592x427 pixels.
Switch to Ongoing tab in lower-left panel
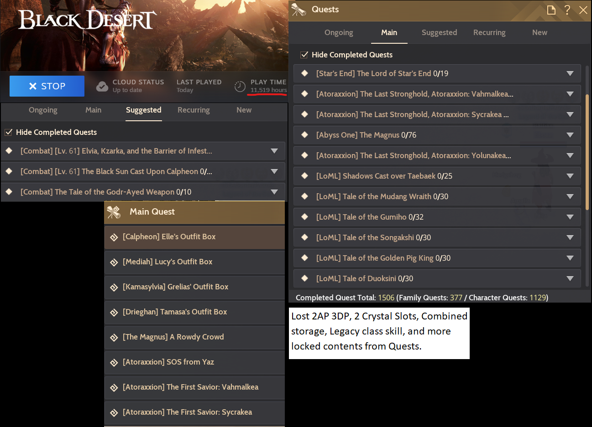43,110
